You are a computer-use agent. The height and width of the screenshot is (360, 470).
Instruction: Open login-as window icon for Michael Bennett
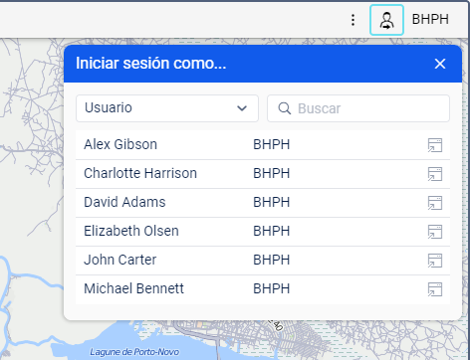tap(435, 289)
